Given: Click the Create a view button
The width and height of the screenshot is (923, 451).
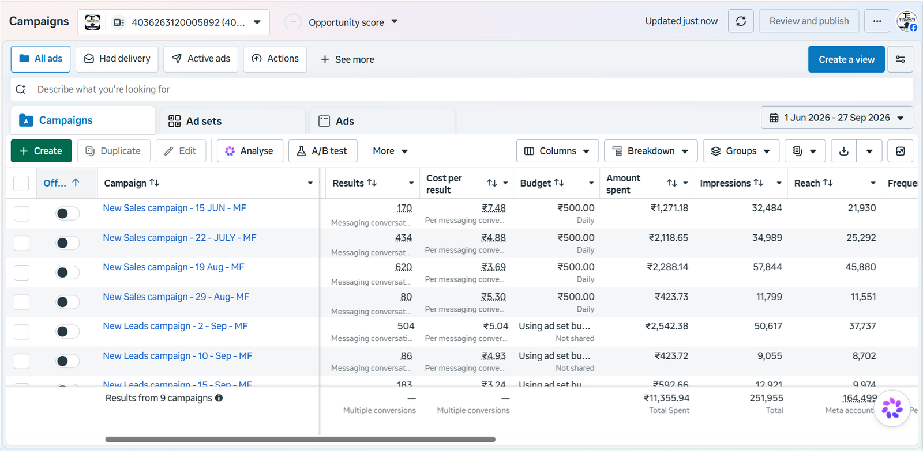Looking at the screenshot, I should (846, 59).
